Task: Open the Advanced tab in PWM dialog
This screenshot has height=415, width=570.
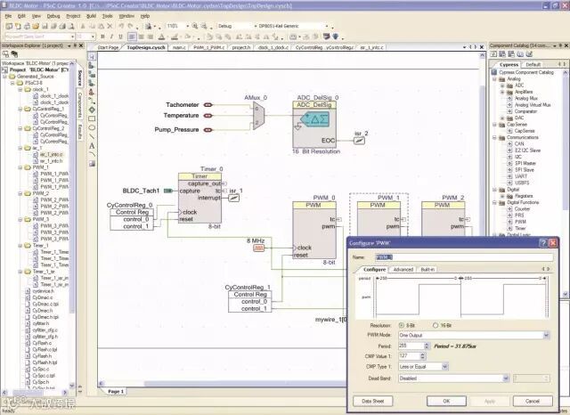Action: tap(403, 270)
